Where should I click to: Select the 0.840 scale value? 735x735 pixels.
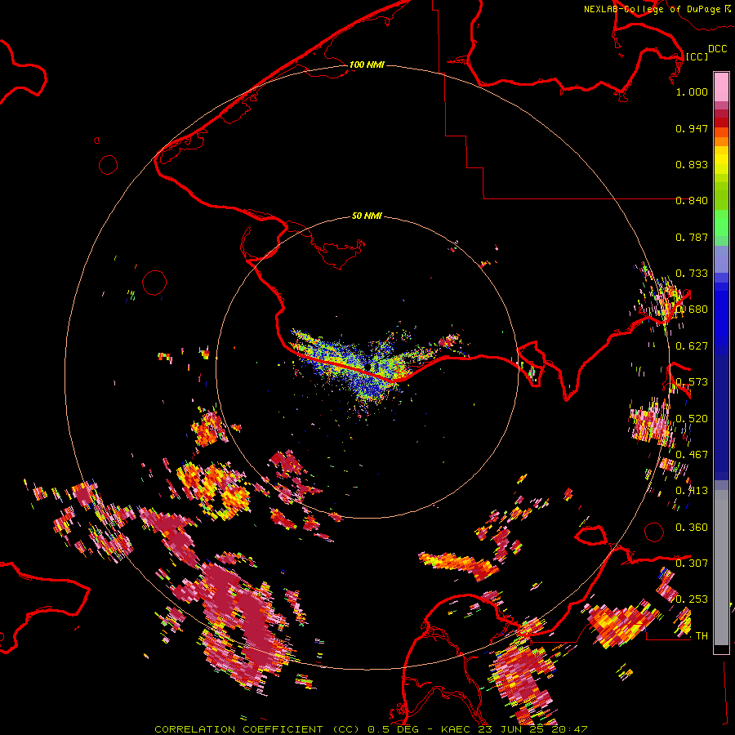point(692,201)
